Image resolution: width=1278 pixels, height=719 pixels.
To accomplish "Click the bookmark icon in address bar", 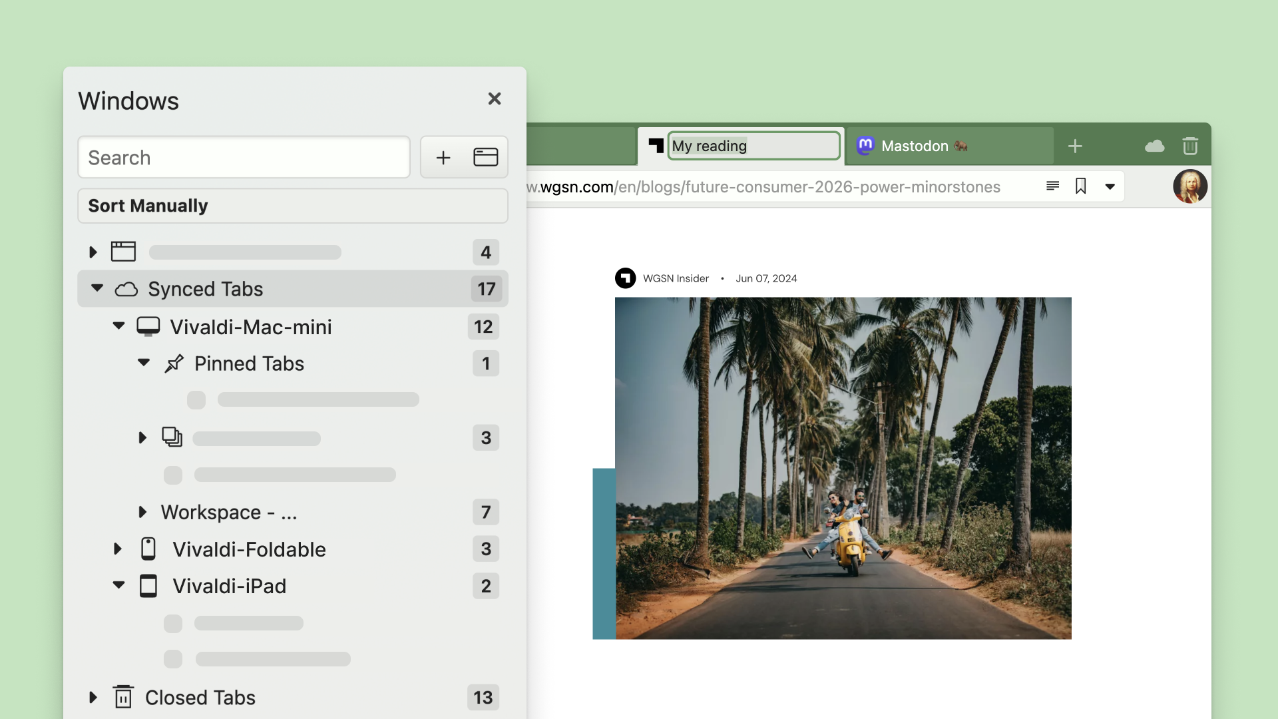I will pyautogui.click(x=1080, y=186).
